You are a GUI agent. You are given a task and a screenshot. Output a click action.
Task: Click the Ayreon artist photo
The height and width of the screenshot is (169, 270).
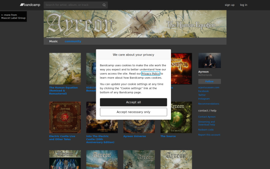coord(210,60)
